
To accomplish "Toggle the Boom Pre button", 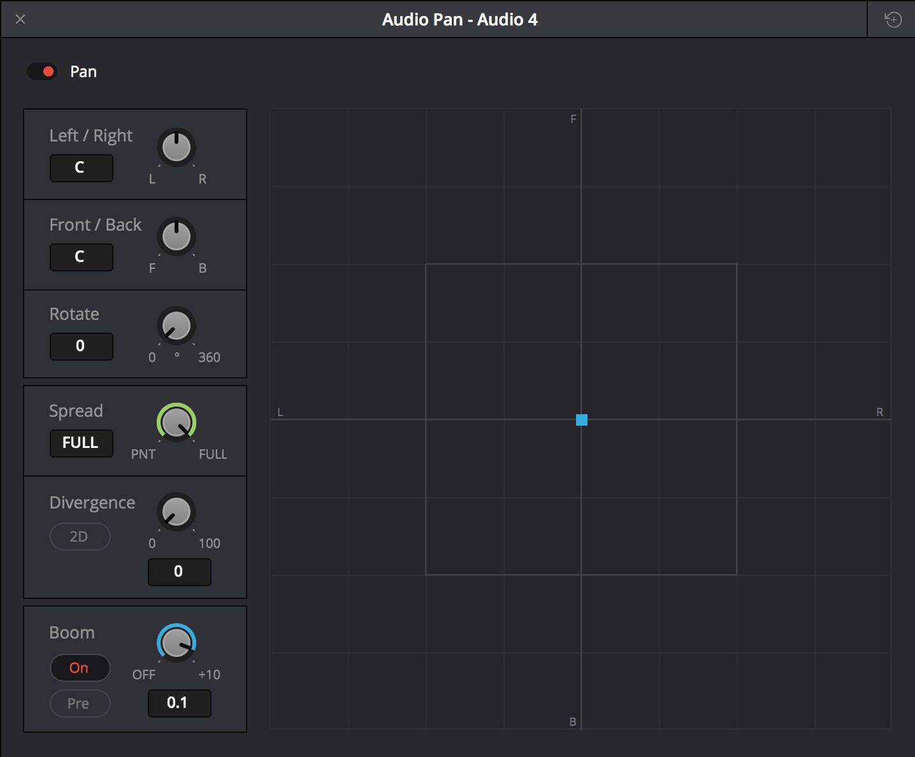I will coord(80,703).
